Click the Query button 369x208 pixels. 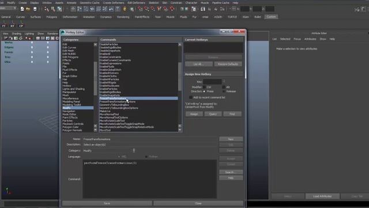pyautogui.click(x=213, y=114)
